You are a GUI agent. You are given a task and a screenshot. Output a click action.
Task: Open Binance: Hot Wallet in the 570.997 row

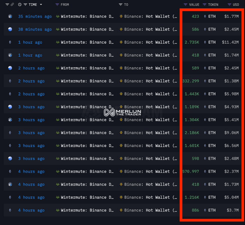(151, 172)
